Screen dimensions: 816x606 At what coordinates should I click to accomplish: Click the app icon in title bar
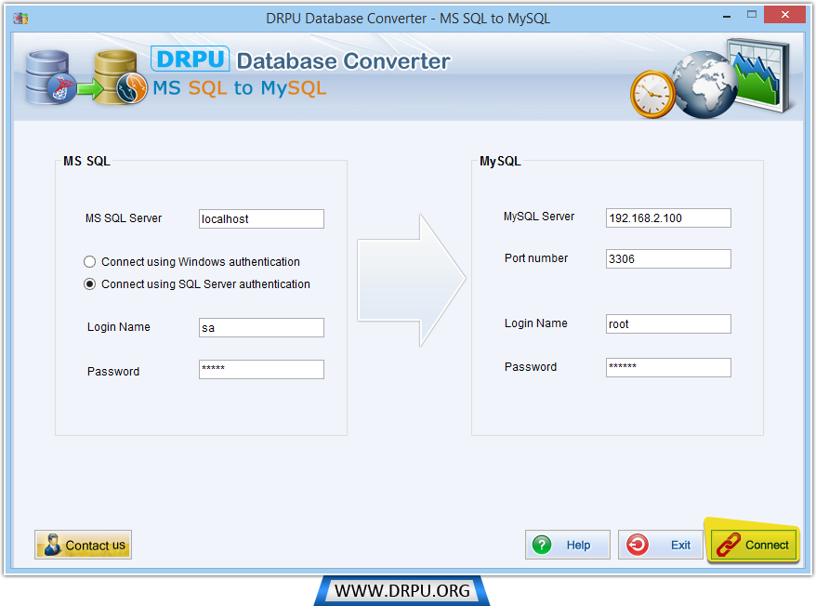(x=20, y=19)
